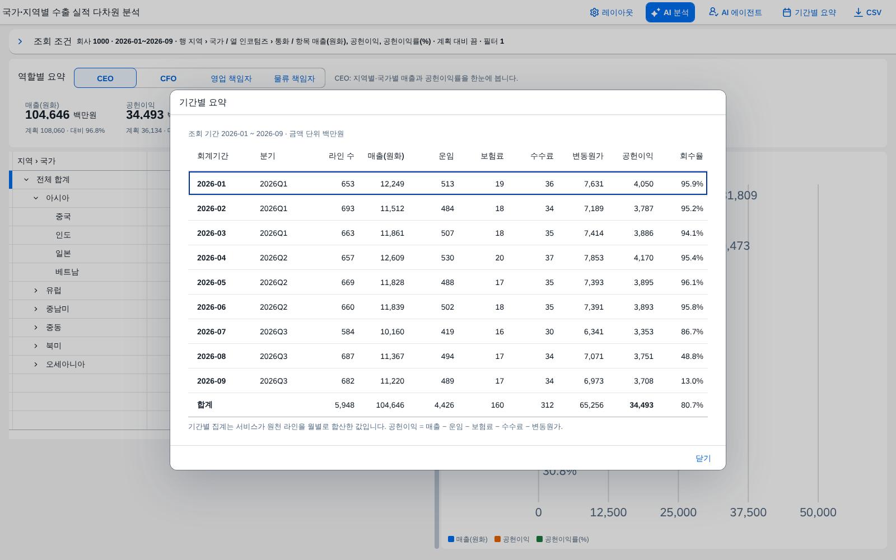896x560 pixels.
Task: Select the 2026-09 period cell
Action: click(x=211, y=381)
